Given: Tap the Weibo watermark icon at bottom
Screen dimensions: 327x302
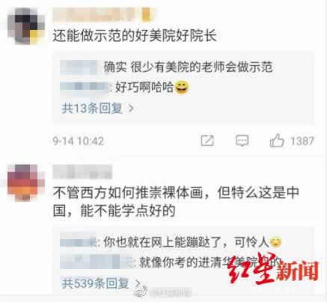Looking at the screenshot, I should [x=139, y=291].
